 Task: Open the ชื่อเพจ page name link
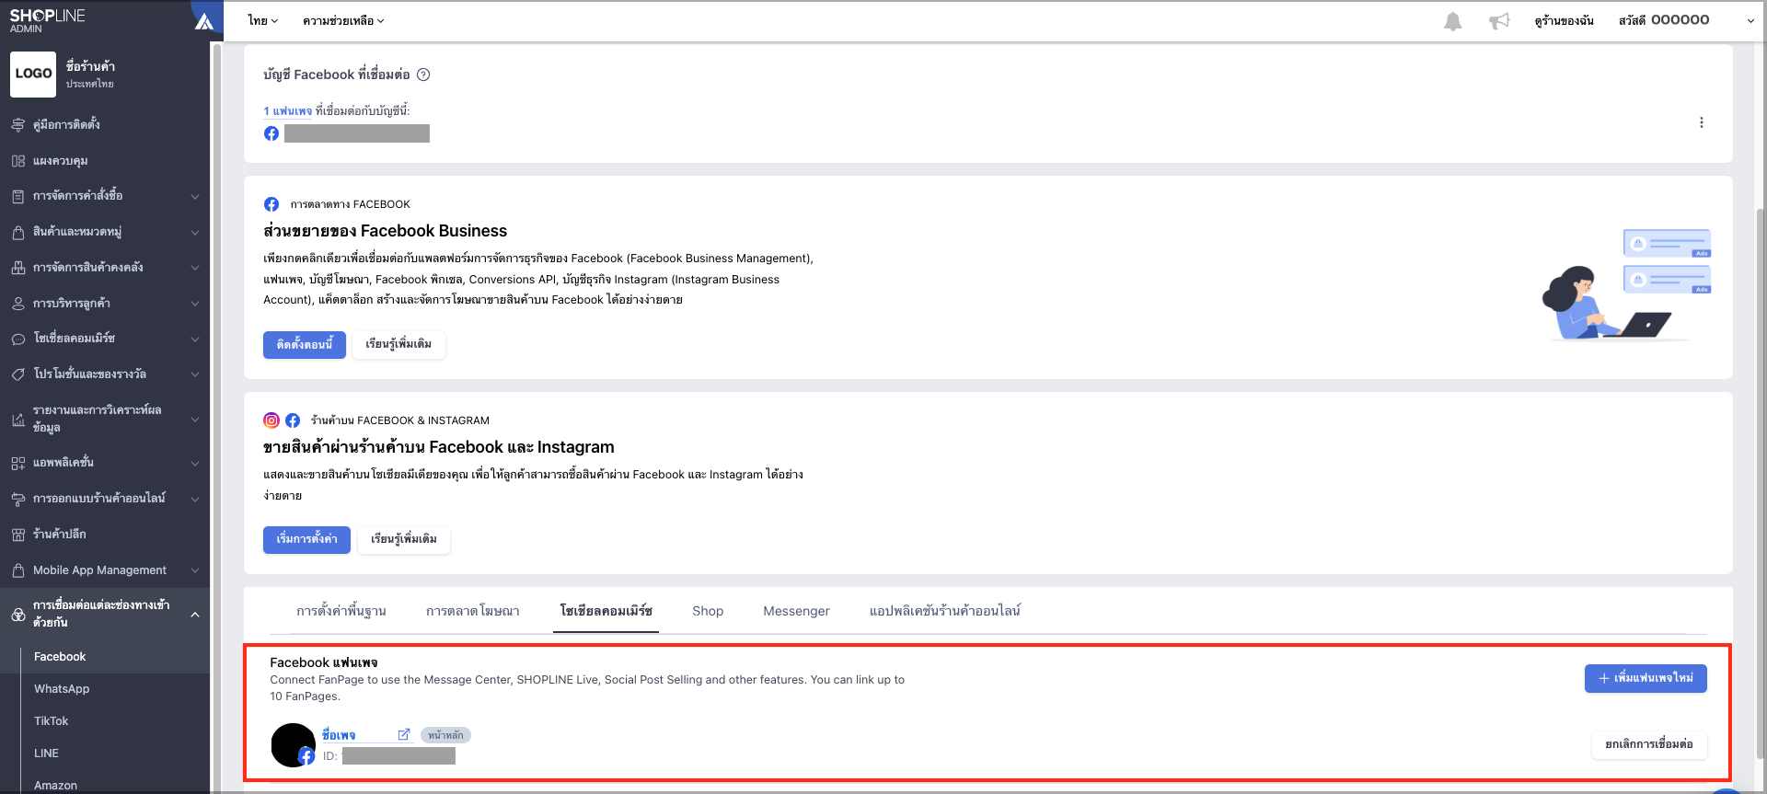tap(339, 735)
